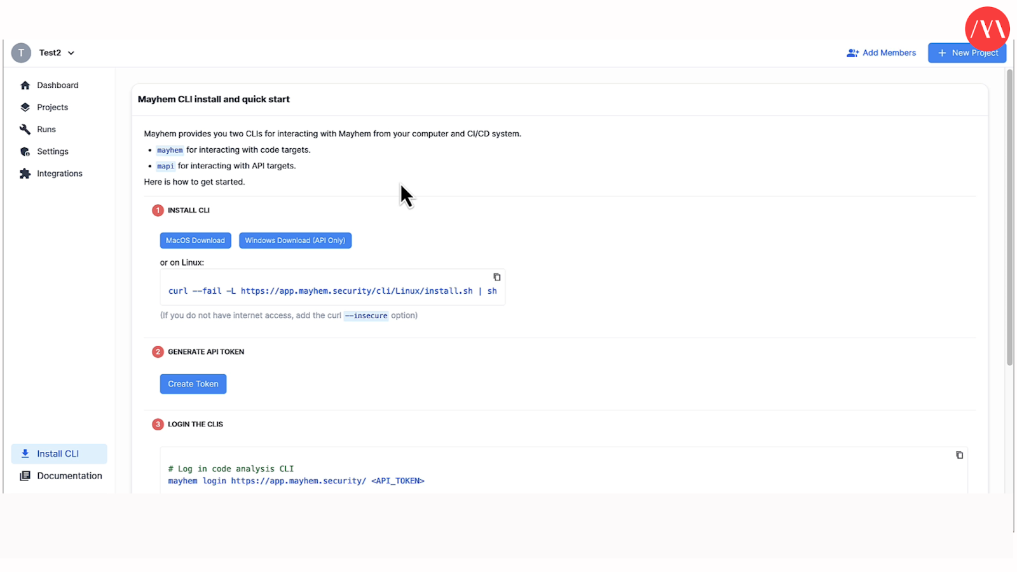Click the MacOS Download button
This screenshot has width=1017, height=572.
195,240
